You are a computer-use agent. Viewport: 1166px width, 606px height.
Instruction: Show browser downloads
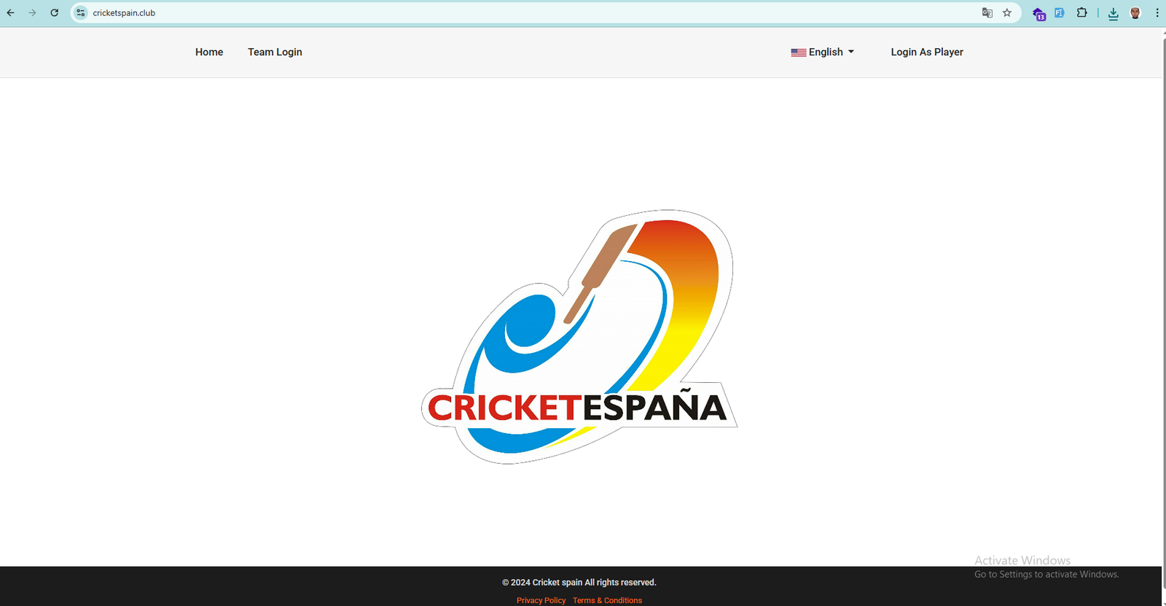pyautogui.click(x=1114, y=13)
